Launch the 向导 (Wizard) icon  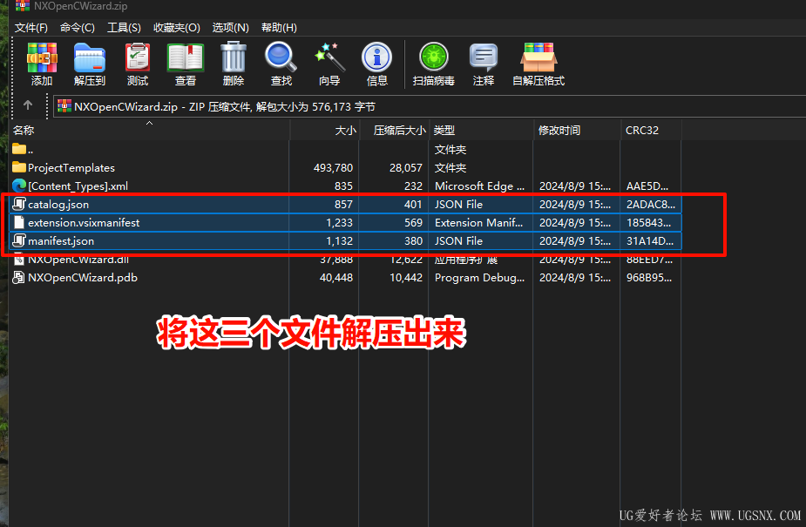tap(329, 64)
